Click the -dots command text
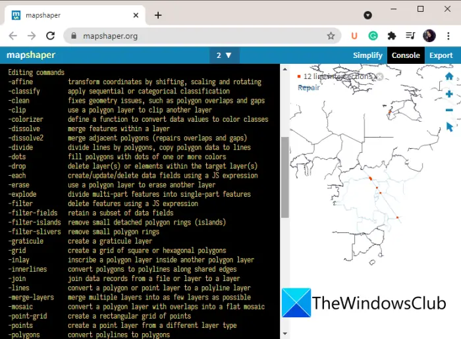 pyautogui.click(x=17, y=157)
